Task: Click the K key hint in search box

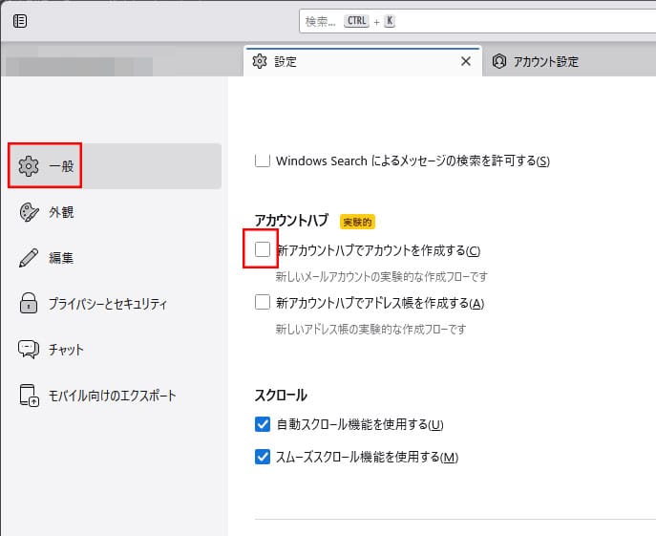Action: [x=389, y=21]
